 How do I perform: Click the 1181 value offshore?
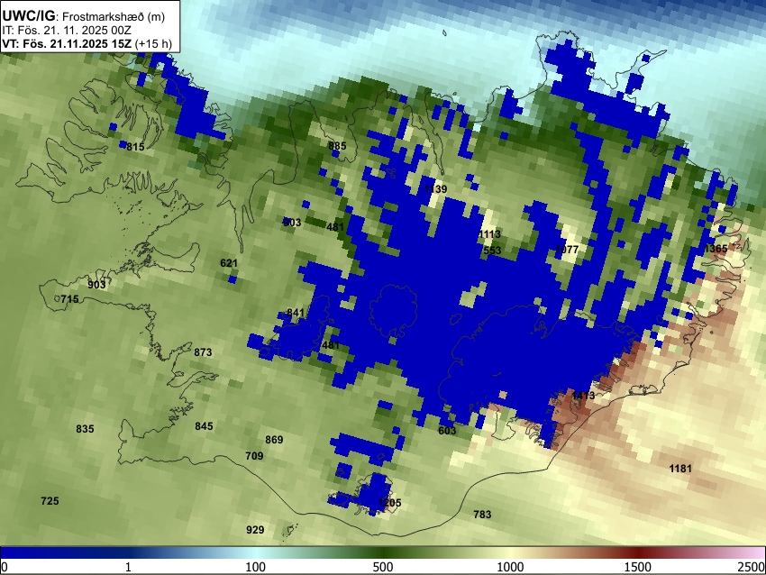[x=680, y=469]
